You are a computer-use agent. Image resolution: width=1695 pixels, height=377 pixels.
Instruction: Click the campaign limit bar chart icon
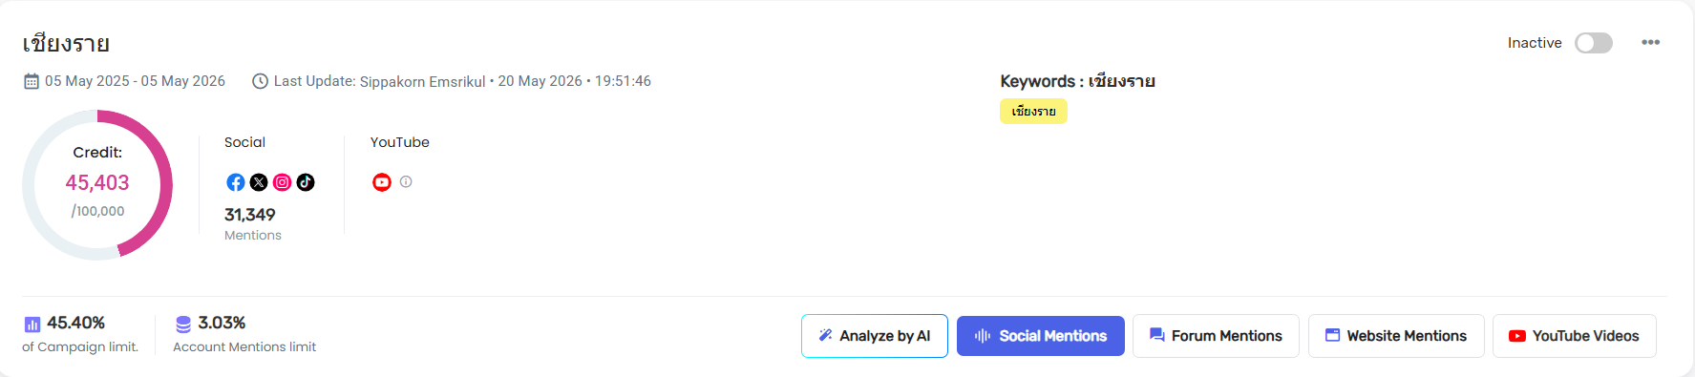coord(32,325)
